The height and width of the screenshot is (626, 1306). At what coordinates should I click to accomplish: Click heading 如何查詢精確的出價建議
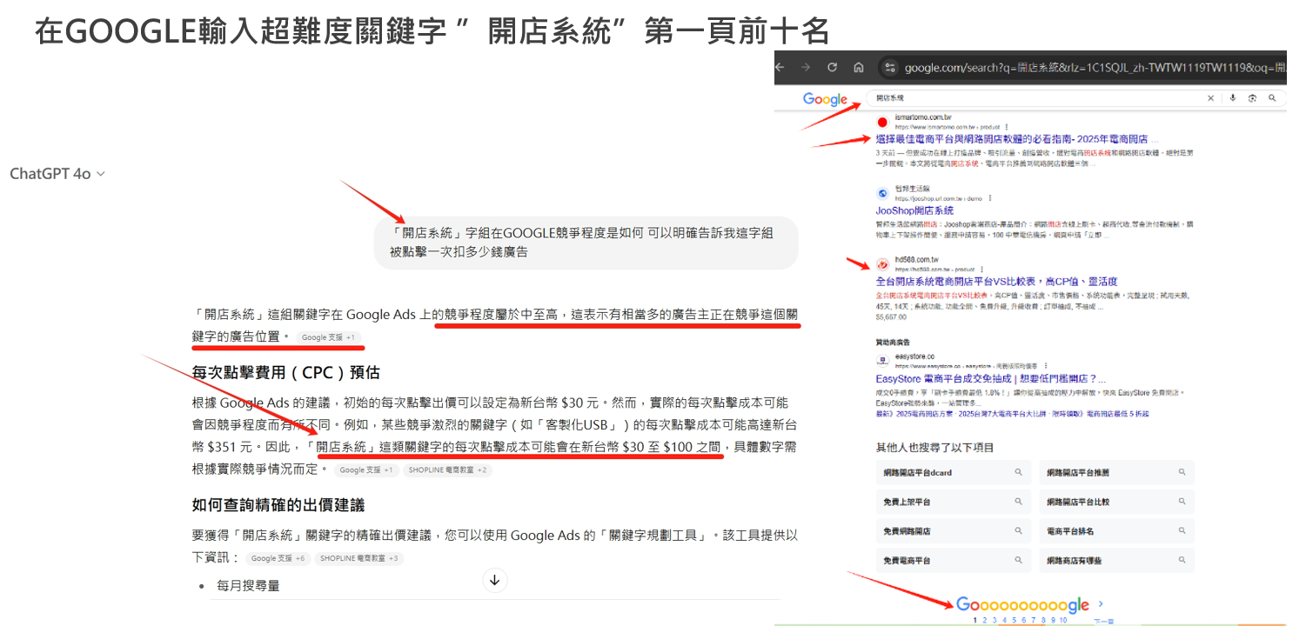click(x=278, y=505)
